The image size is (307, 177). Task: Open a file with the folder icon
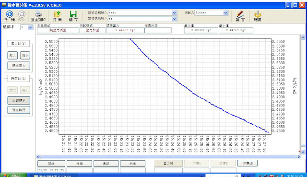(58, 14)
